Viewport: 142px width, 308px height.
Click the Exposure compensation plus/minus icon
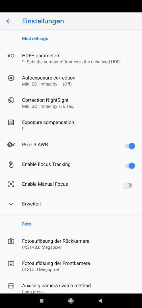(x=11, y=123)
